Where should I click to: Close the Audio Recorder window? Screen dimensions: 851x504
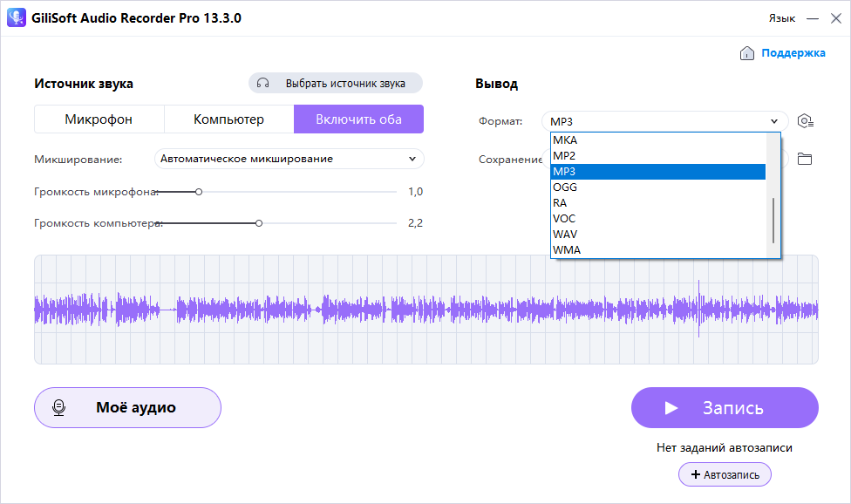click(836, 18)
